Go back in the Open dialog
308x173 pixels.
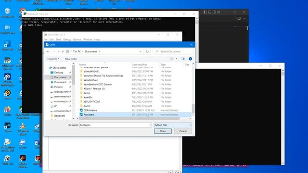48,51
